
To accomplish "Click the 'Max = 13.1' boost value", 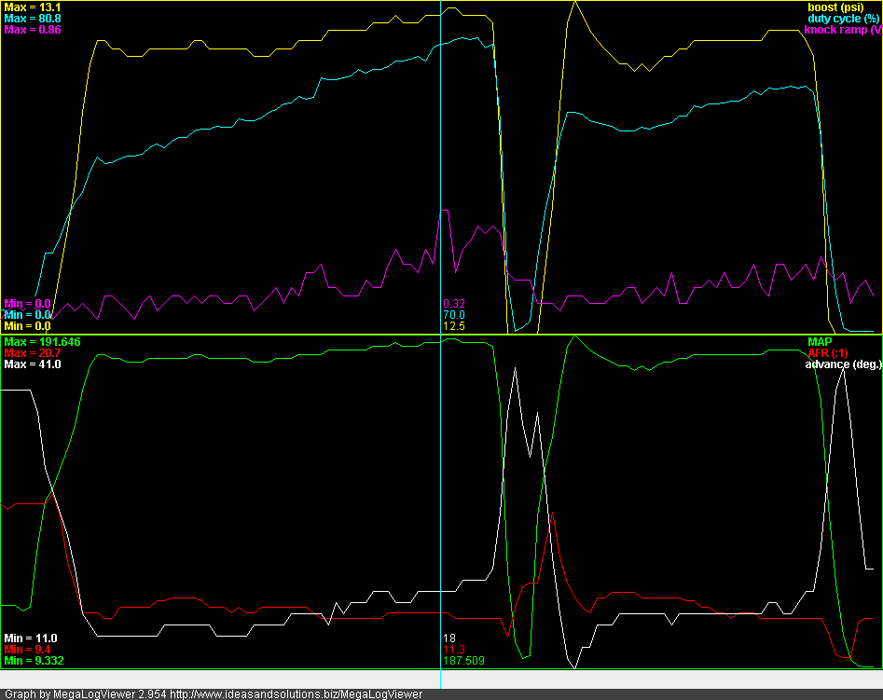I will [32, 7].
